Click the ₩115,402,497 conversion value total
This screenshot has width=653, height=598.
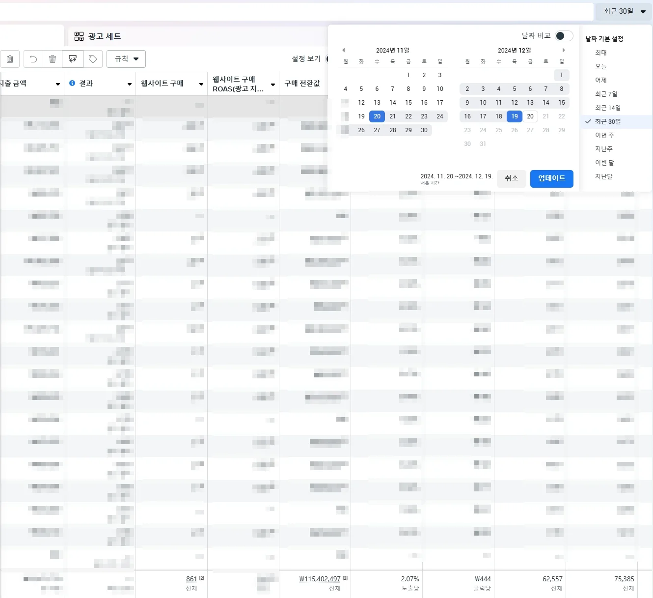click(320, 579)
